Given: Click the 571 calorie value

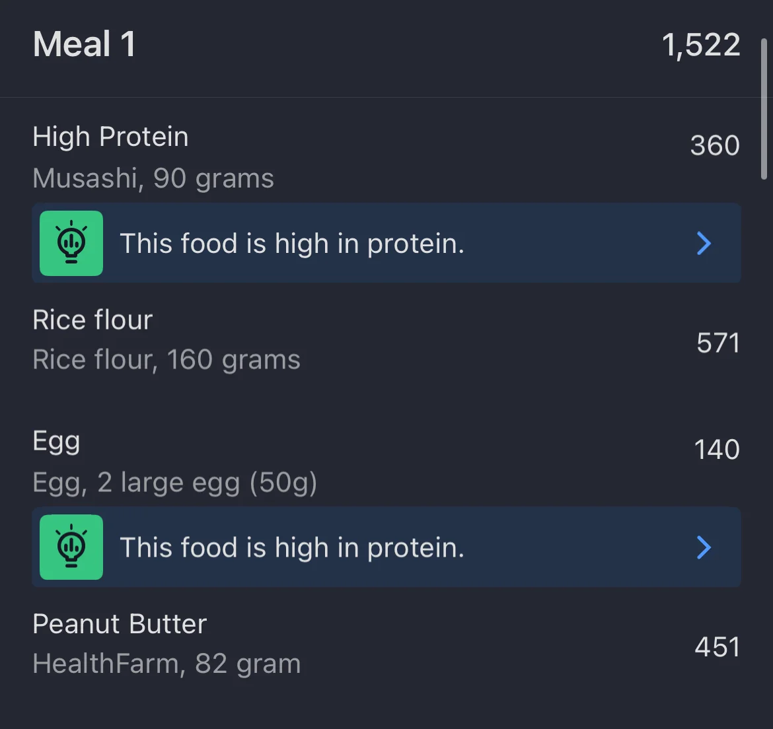Looking at the screenshot, I should [718, 343].
